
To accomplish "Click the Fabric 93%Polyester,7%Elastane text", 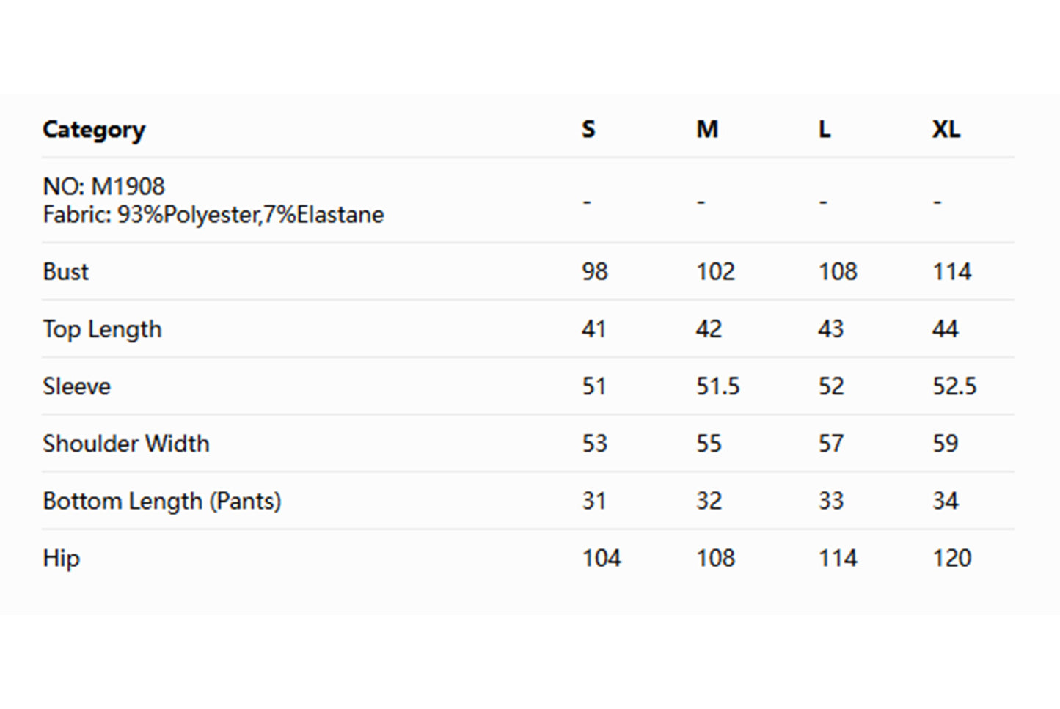I will [x=213, y=215].
